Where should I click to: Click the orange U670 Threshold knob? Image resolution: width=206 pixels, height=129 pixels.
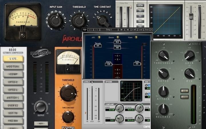tap(68, 93)
